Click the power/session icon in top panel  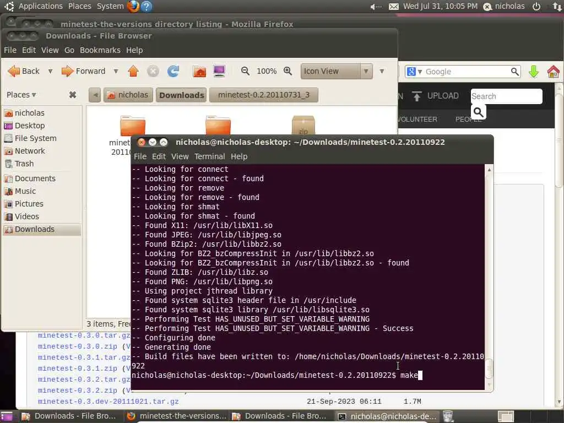pyautogui.click(x=536, y=6)
